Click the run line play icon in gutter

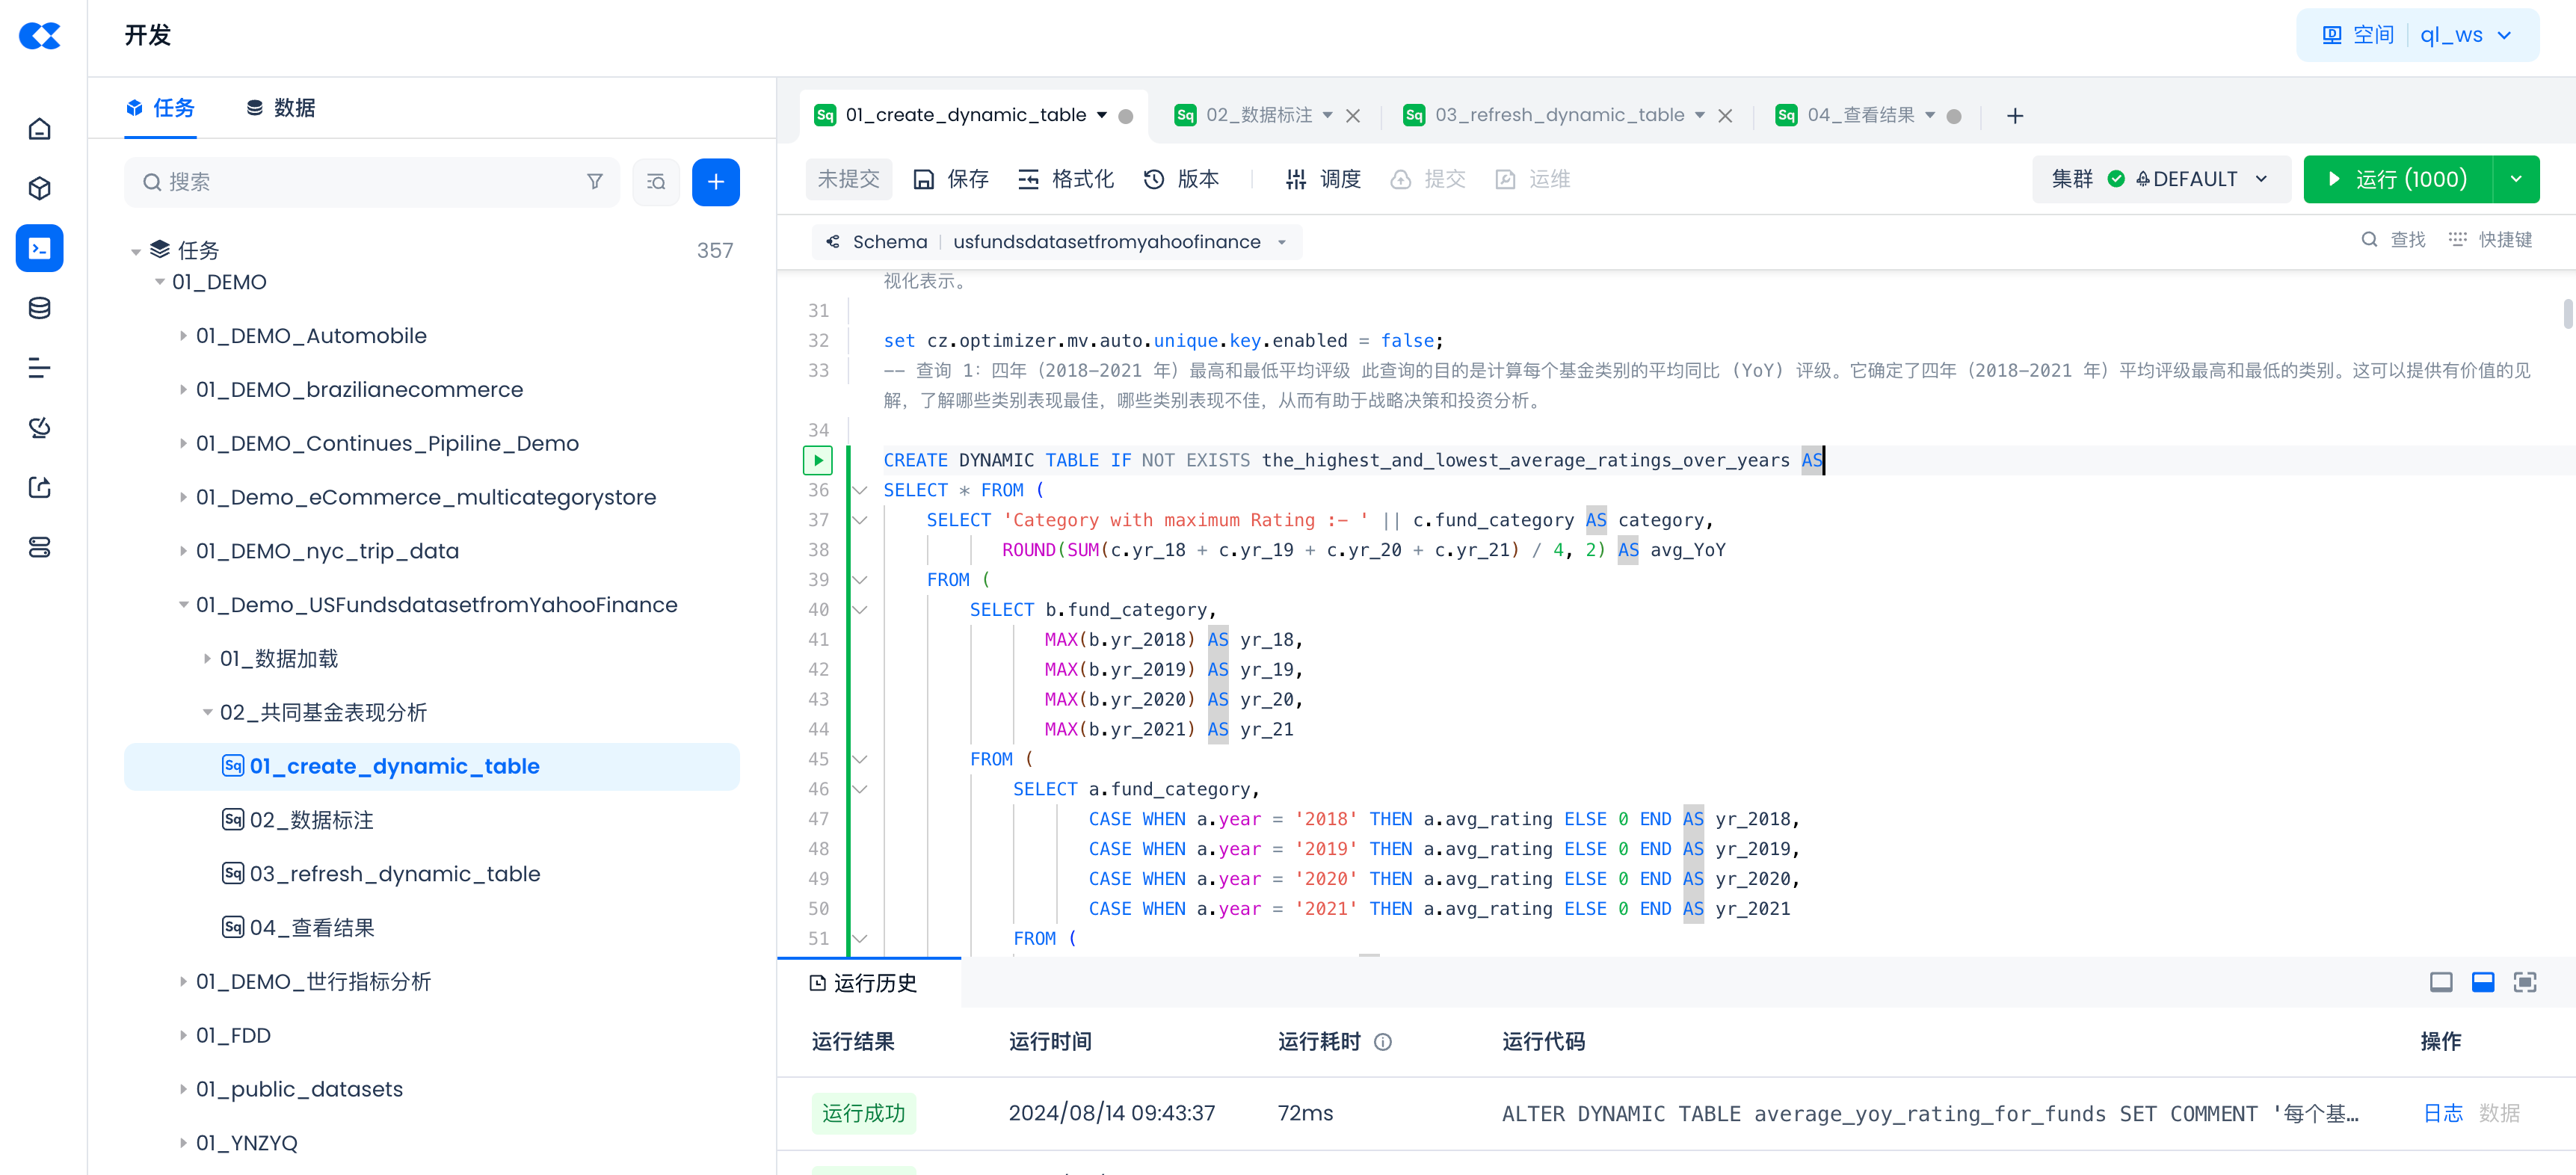pos(818,460)
